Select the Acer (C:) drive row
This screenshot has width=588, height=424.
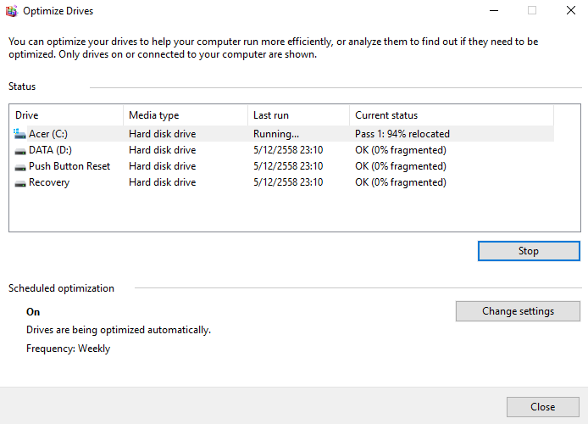[282, 134]
